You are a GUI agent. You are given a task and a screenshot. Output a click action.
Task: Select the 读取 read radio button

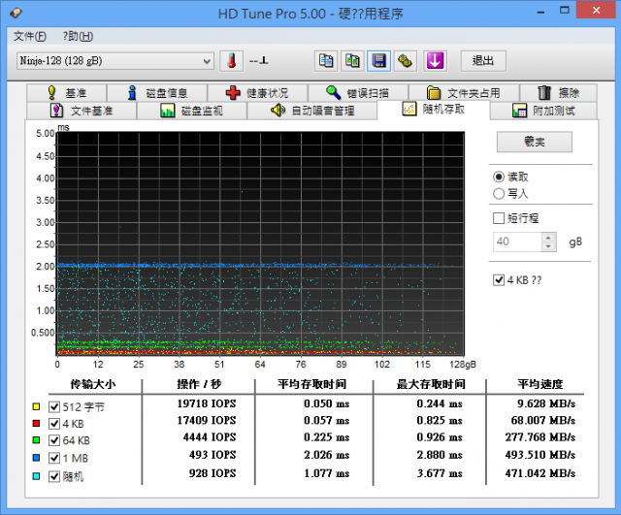(499, 177)
